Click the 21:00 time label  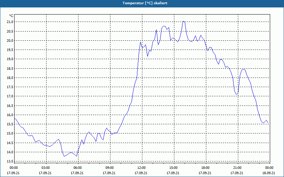[238, 168]
